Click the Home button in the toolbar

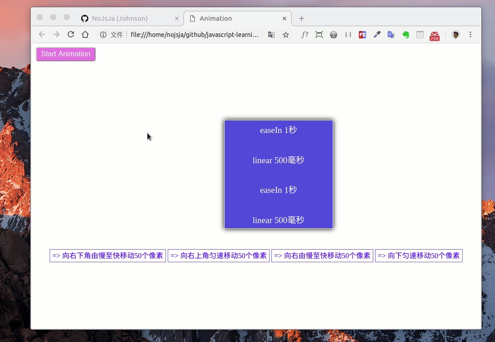click(x=85, y=34)
